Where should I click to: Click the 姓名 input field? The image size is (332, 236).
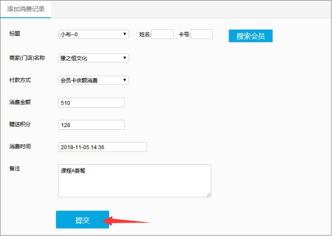point(162,34)
